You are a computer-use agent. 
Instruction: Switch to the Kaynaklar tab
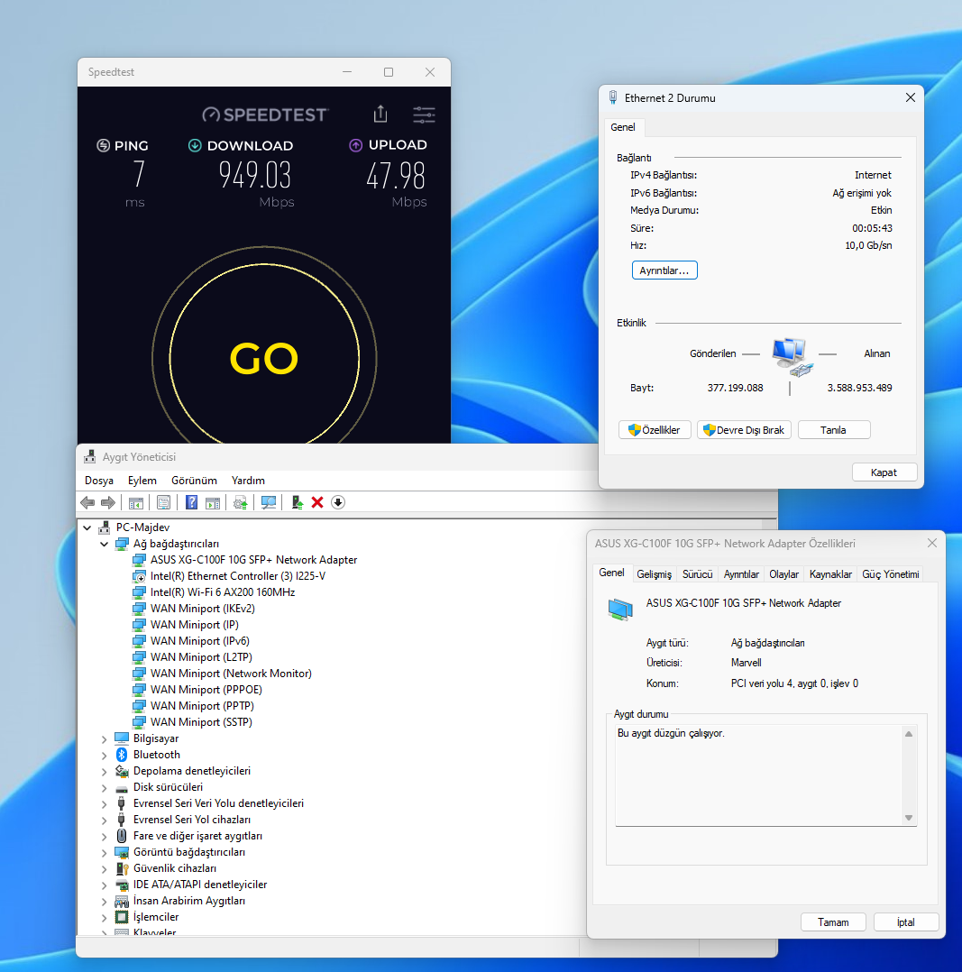click(830, 574)
